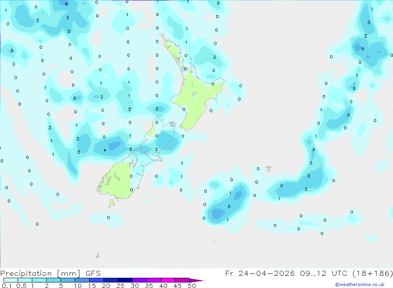
Task: Click the '(18+186)' forecast offset text
Action: coord(373,273)
